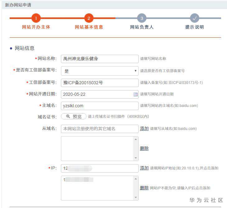Click the IP address input field

(x=100, y=168)
